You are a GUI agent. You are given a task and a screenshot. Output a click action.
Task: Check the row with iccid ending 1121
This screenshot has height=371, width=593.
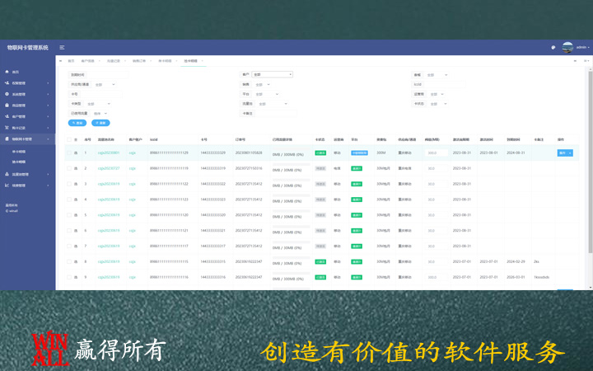[69, 231]
